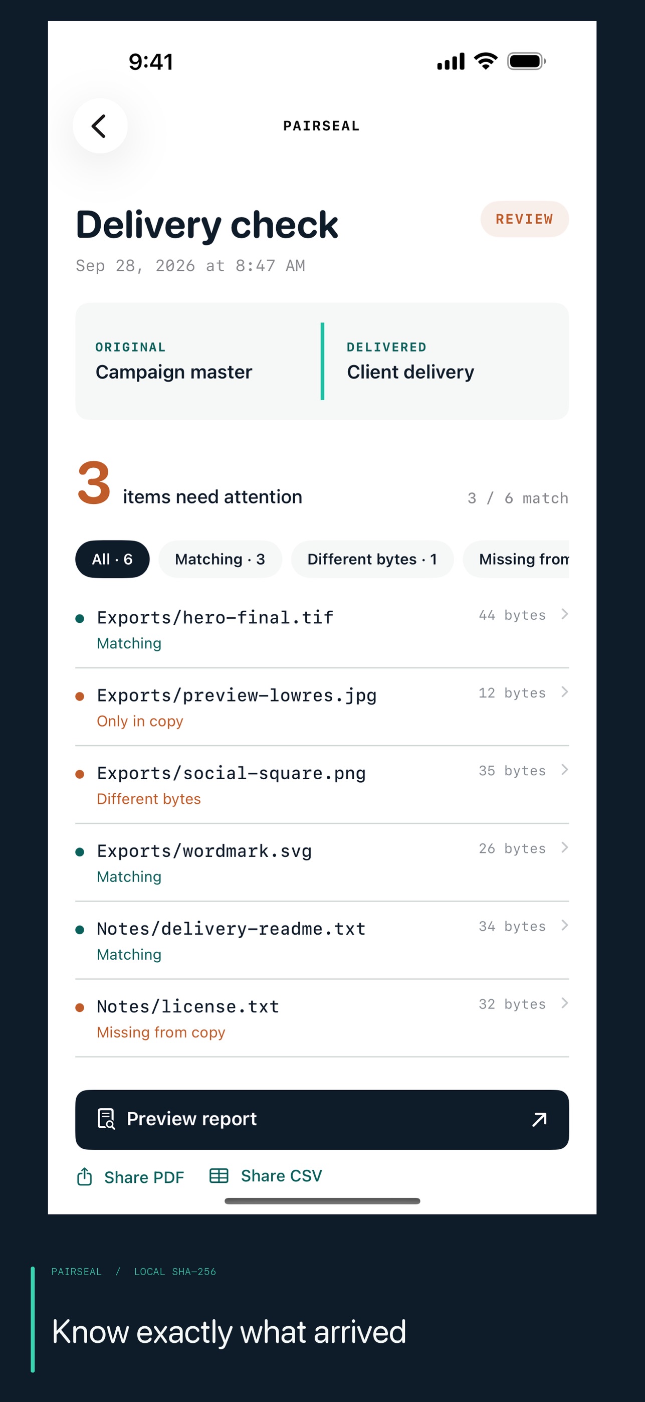Tap the 'Different bytes' status under social-square.png
Screen dimensions: 645x1402
click(148, 799)
